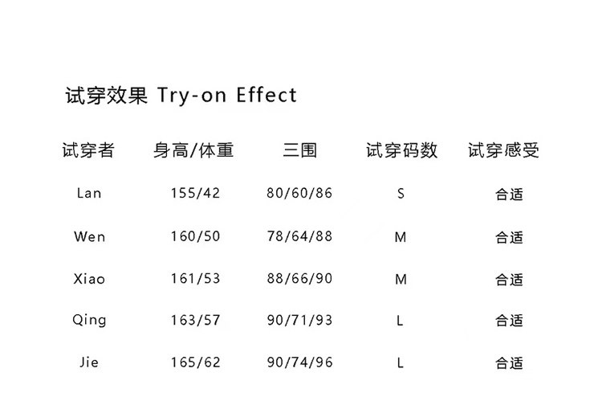This screenshot has height=397, width=602.
Task: Click size L in Jie's row
Action: (x=400, y=363)
